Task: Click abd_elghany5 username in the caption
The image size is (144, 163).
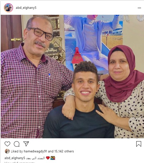Action: point(15,158)
